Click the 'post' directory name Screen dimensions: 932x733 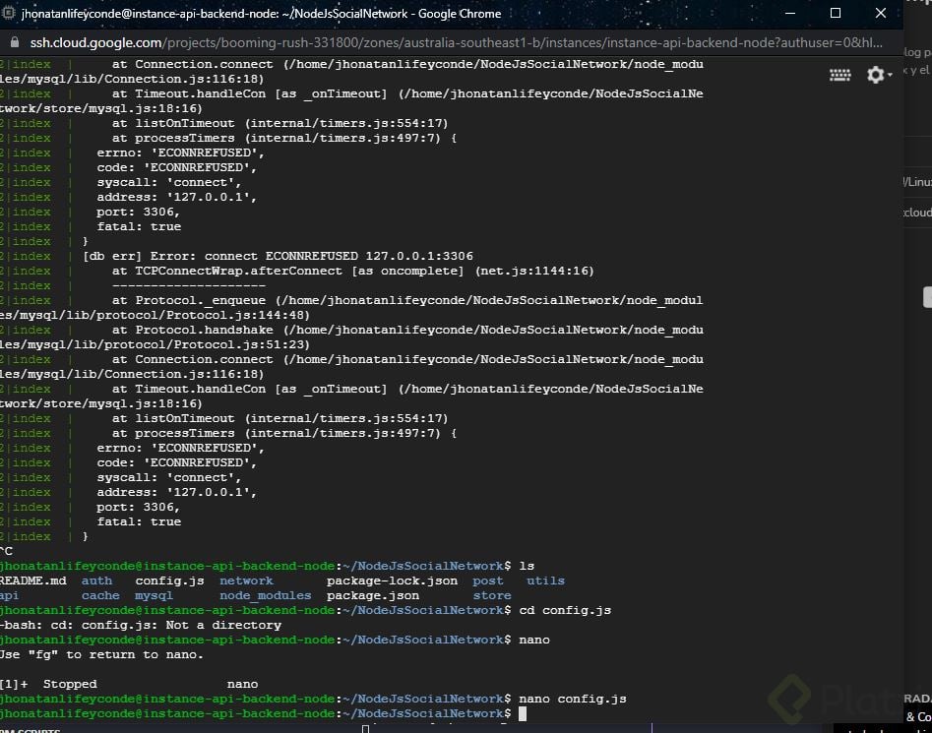(x=488, y=580)
